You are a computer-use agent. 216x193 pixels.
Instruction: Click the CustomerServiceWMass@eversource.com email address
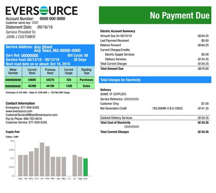tap(31, 115)
